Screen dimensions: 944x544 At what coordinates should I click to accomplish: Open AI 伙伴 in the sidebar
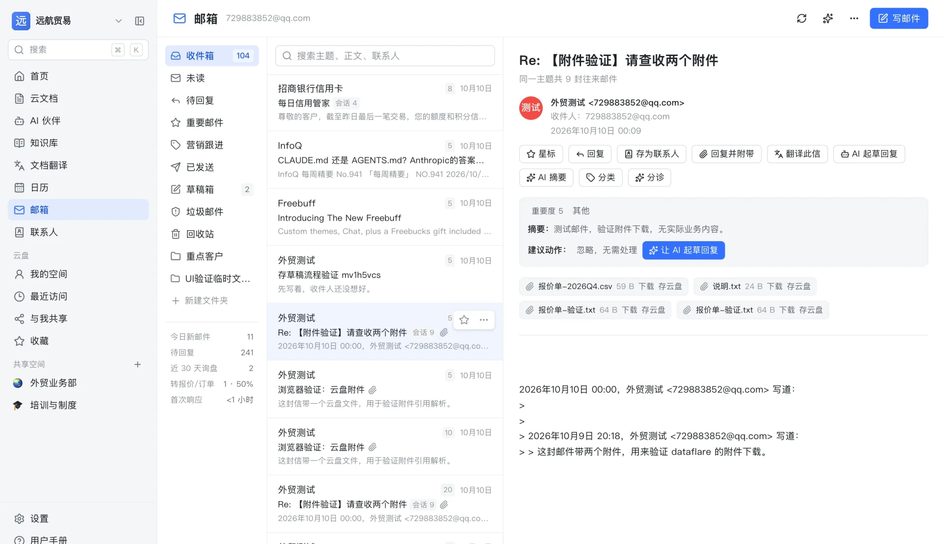pos(78,121)
